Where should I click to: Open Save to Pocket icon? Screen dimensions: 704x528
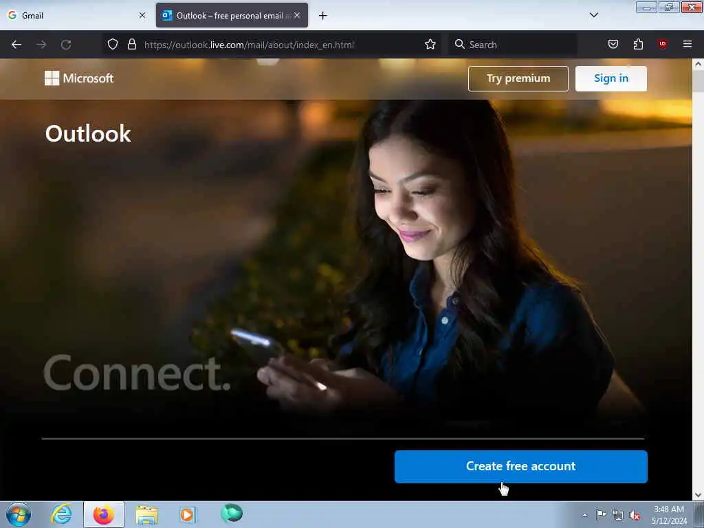[x=613, y=44]
